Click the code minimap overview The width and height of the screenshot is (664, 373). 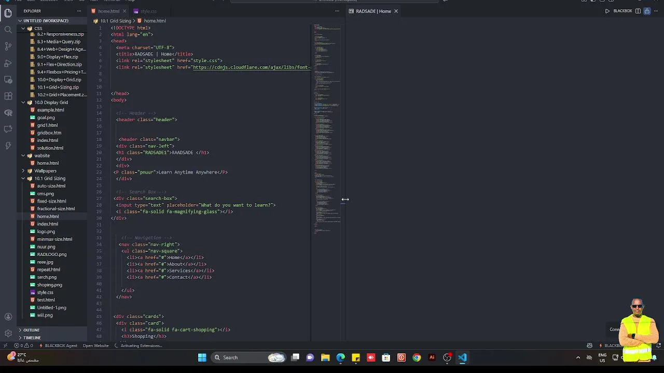click(x=327, y=130)
